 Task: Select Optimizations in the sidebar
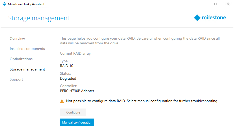point(21,59)
